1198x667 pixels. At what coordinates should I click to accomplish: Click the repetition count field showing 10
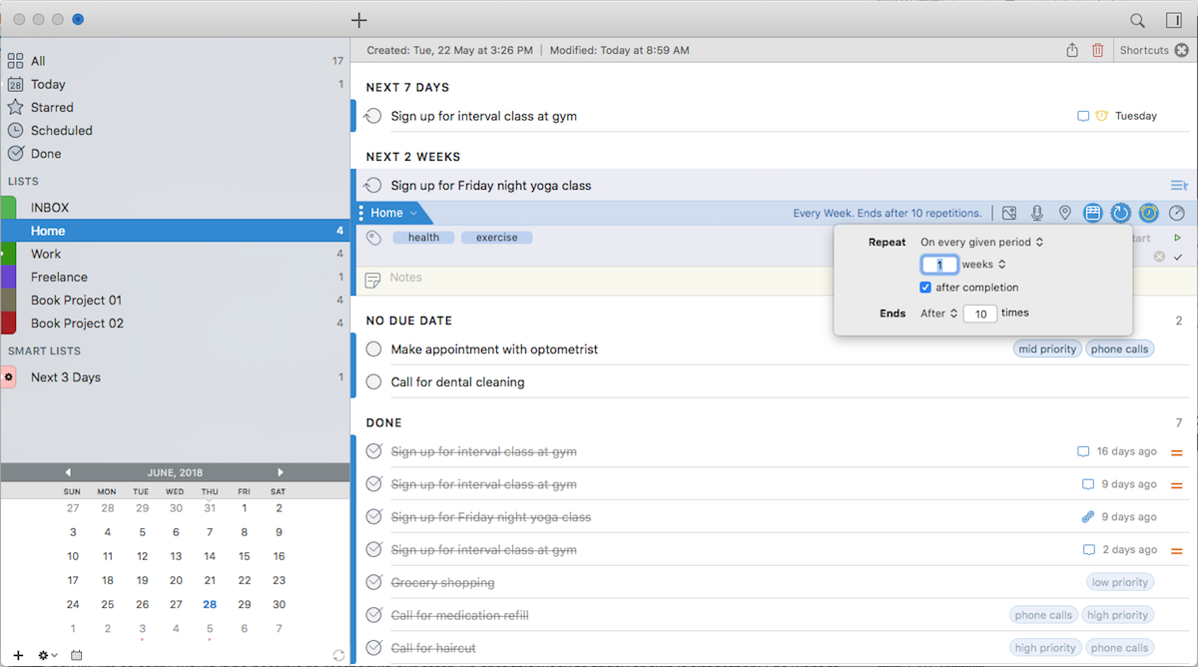click(x=980, y=314)
